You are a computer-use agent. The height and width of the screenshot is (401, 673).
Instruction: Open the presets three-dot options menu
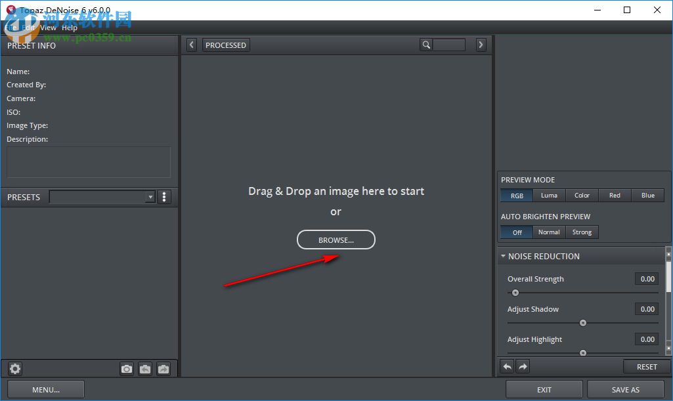tap(164, 197)
